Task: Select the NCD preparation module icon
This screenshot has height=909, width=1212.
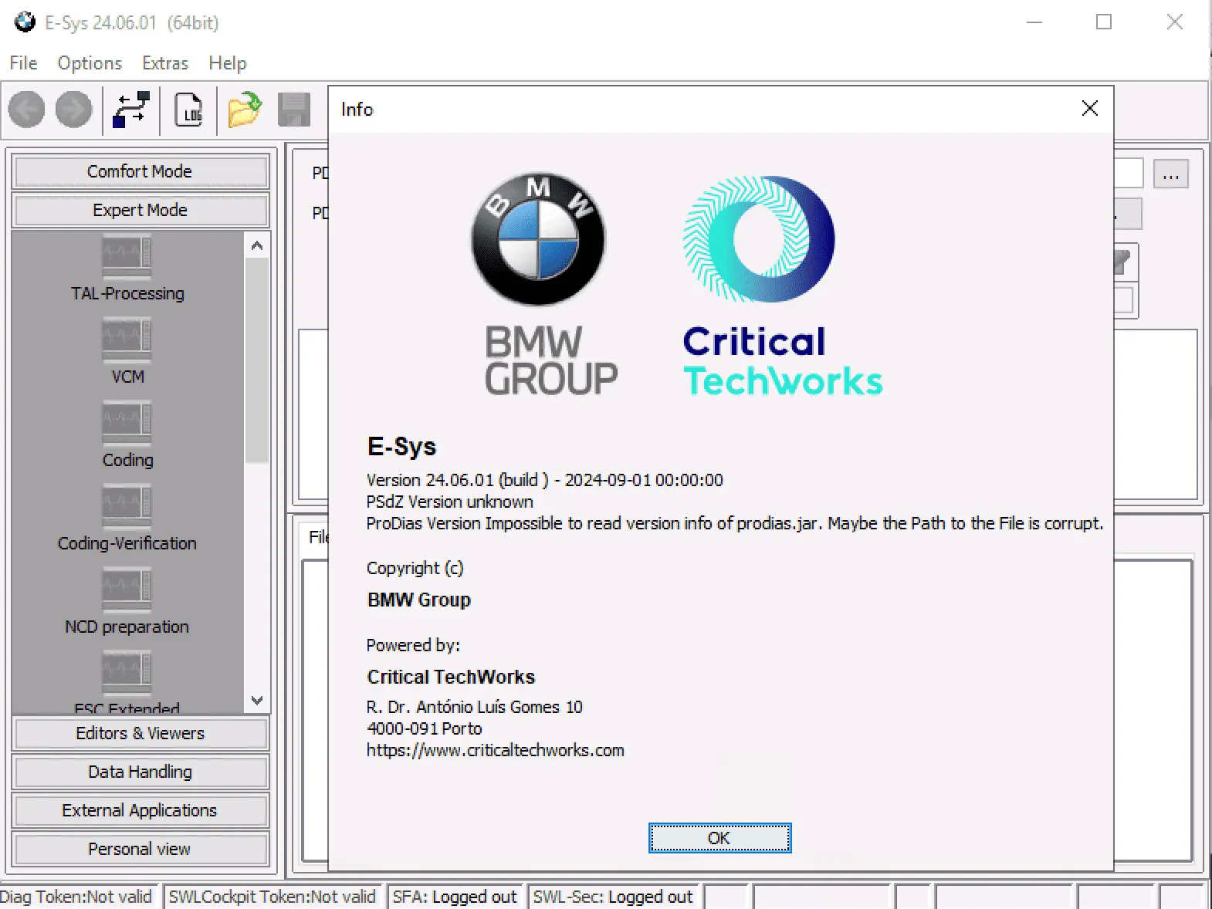Action: (127, 589)
